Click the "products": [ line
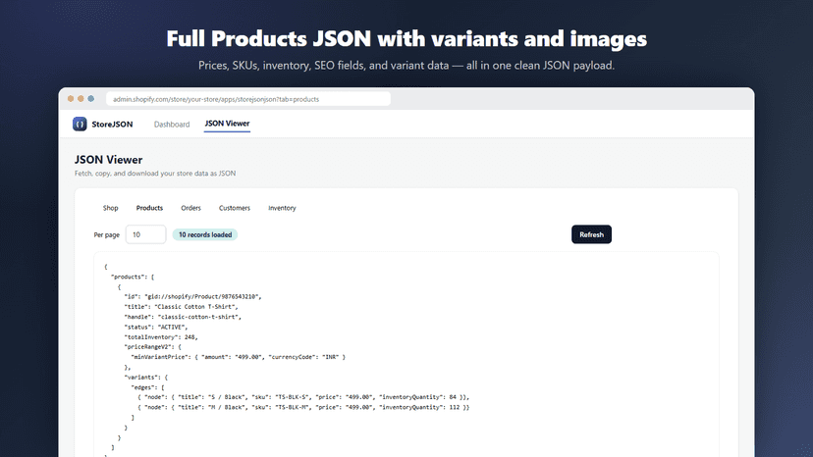 133,277
